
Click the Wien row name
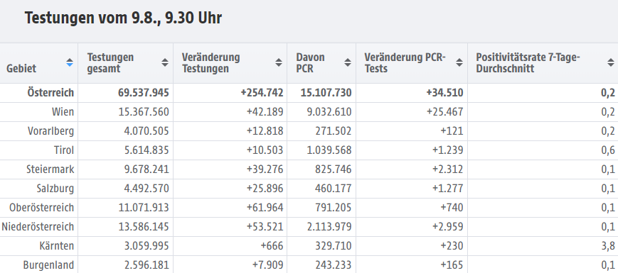(x=63, y=112)
